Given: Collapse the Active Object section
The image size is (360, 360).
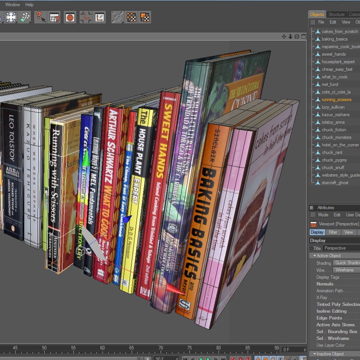Looking at the screenshot, I should coord(315,256).
